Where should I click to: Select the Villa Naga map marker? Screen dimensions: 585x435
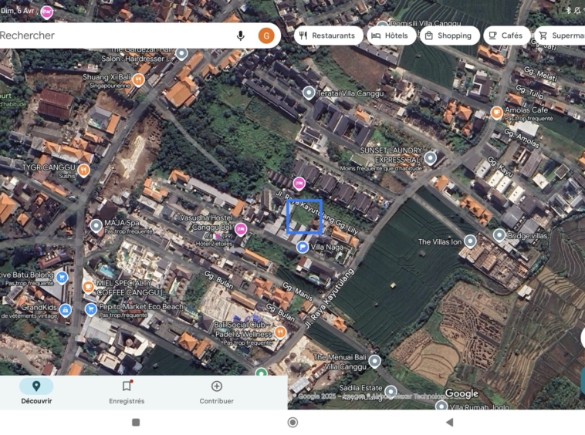click(x=303, y=247)
